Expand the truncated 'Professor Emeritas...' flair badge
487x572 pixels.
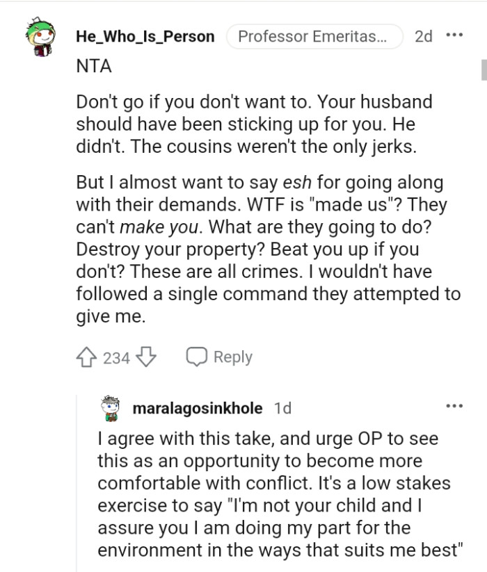tap(313, 36)
